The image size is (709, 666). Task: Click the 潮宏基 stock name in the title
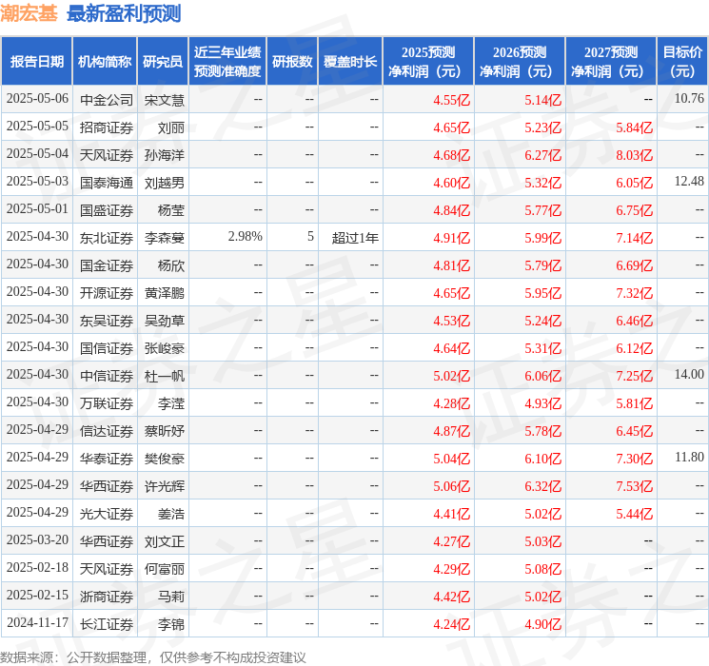pyautogui.click(x=29, y=13)
